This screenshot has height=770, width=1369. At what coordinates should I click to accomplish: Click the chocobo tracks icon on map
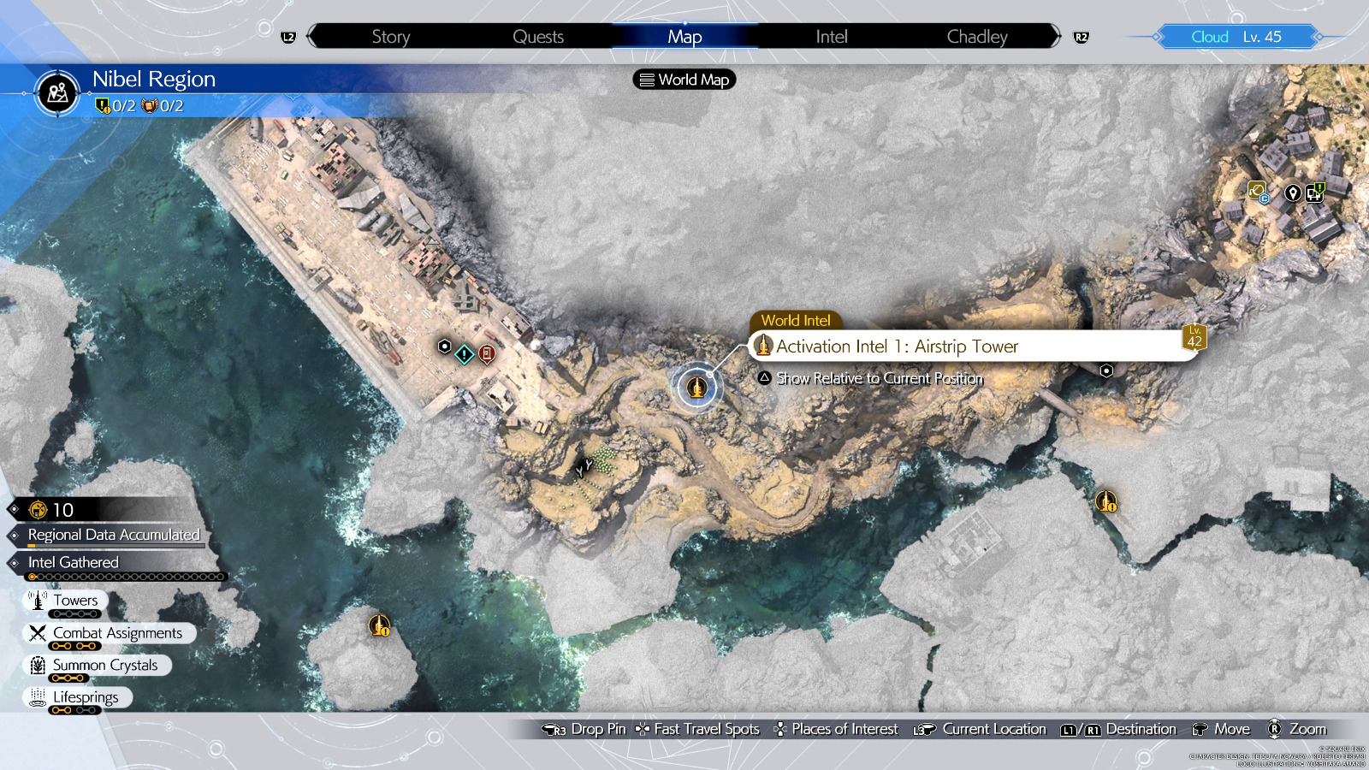(x=584, y=467)
